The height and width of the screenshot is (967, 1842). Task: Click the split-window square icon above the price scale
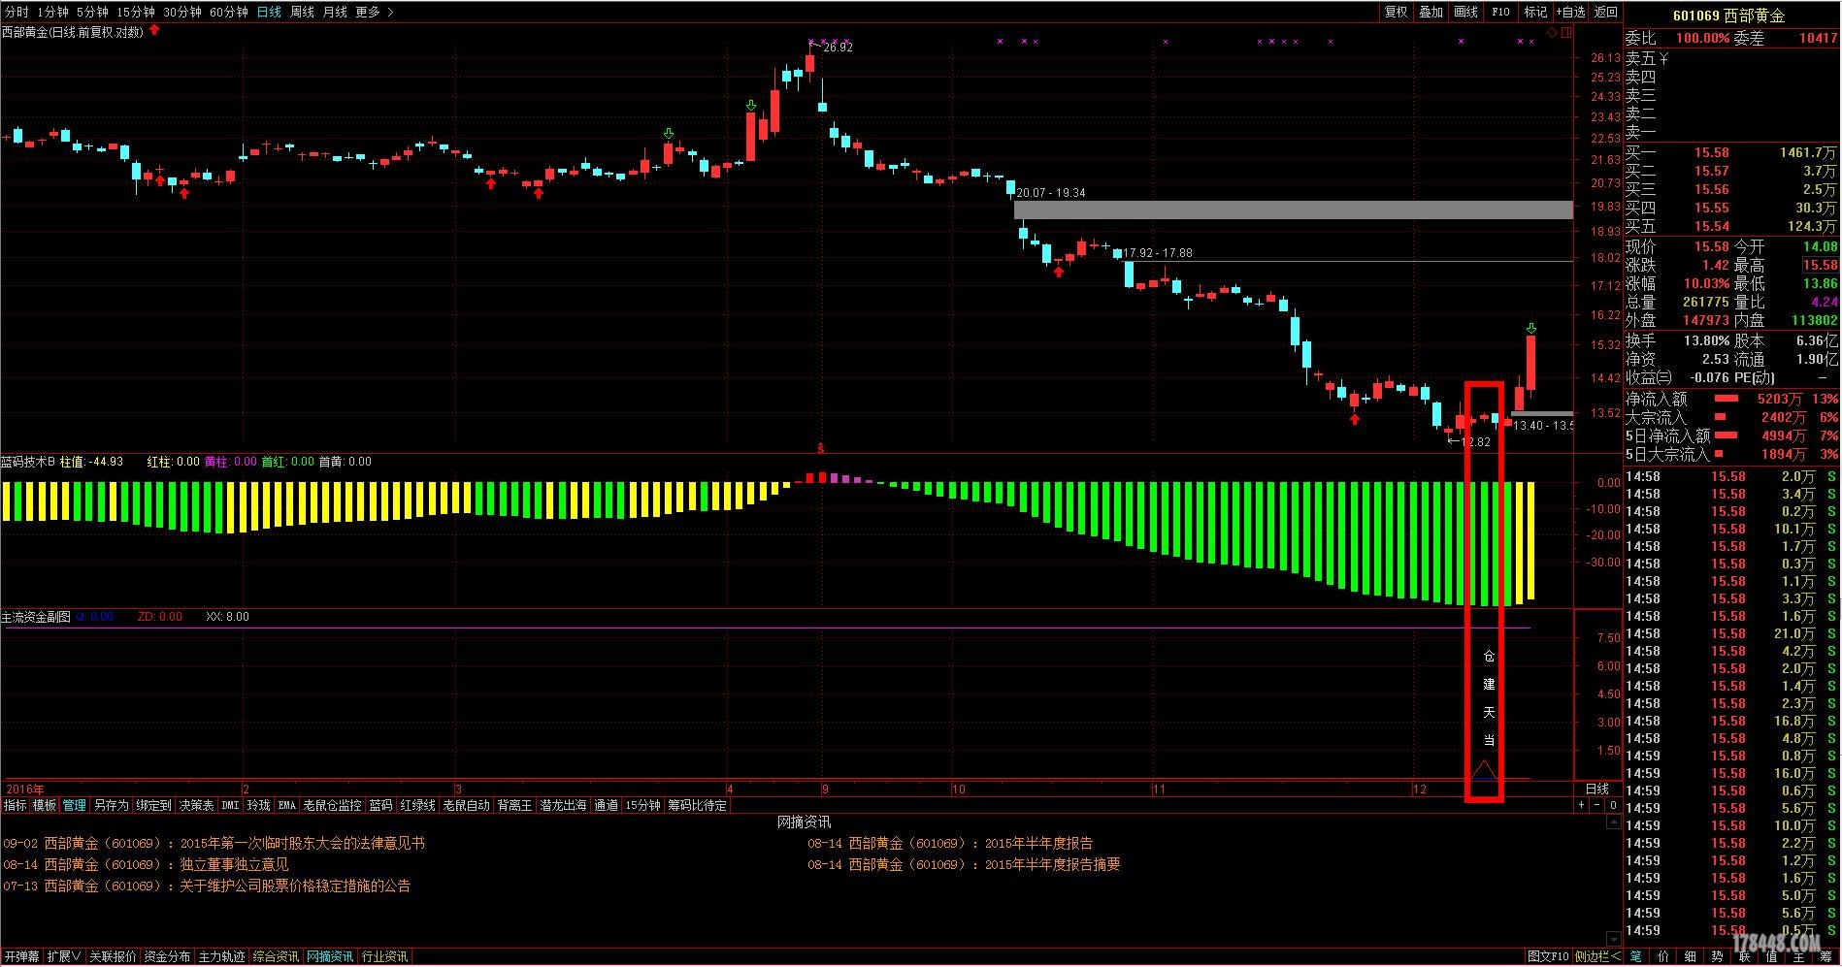1565,33
